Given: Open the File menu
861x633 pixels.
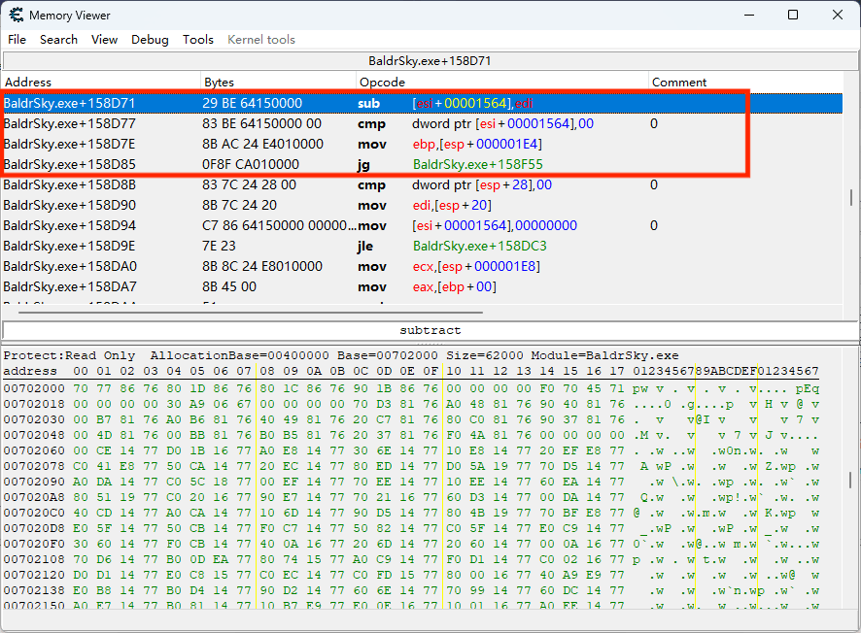Looking at the screenshot, I should 17,40.
